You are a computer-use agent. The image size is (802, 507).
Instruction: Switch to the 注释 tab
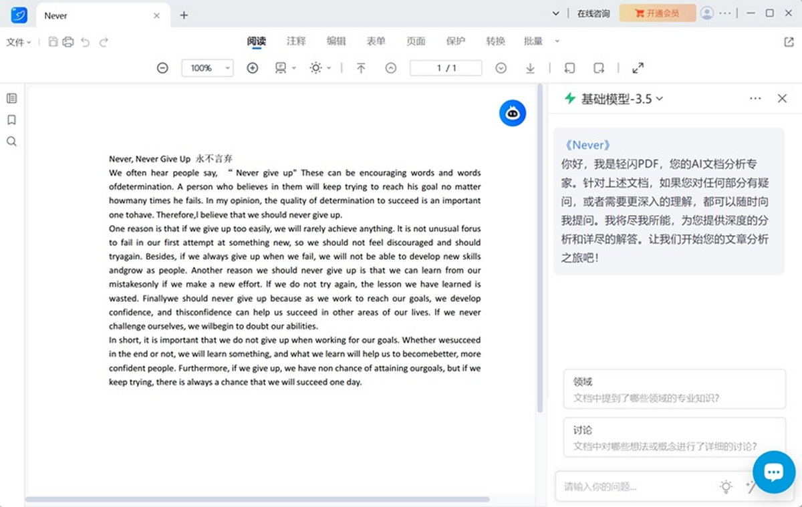coord(296,41)
